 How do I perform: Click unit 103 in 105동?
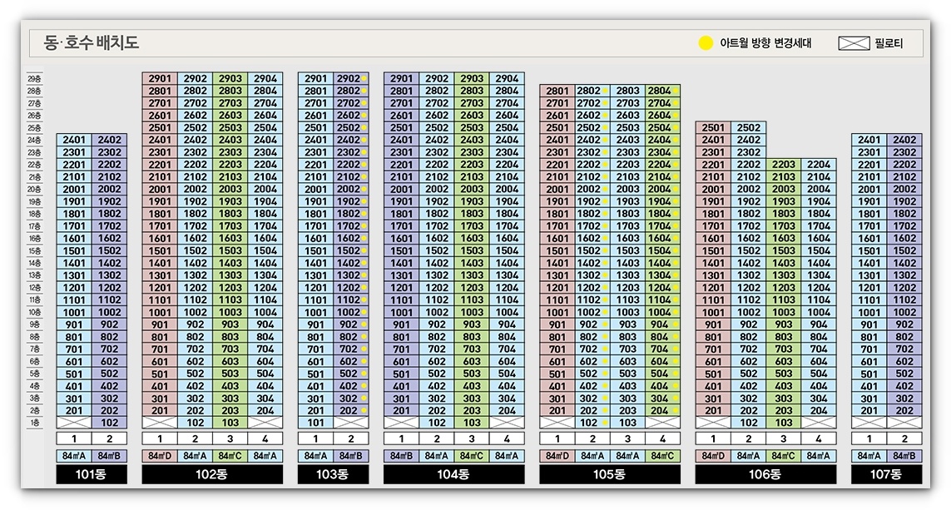pyautogui.click(x=627, y=423)
